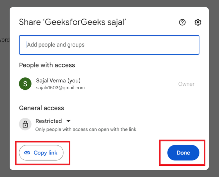Click the Copy link text label
219x177 pixels.
click(x=45, y=153)
